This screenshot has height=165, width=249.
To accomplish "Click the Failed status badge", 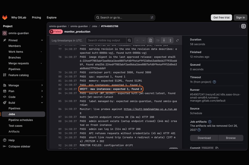I will [x=56, y=32].
